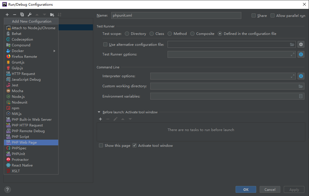This screenshot has width=309, height=196.
Task: Enable the Share checkbox
Action: 254,16
